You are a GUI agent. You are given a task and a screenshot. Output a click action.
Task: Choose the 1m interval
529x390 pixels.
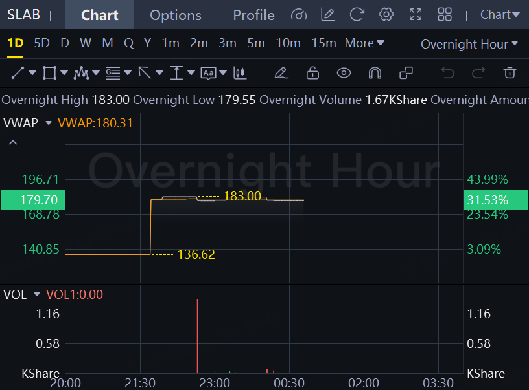coord(170,43)
